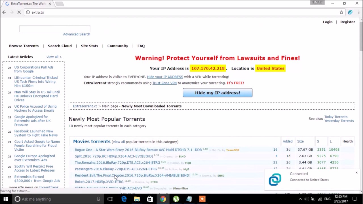This screenshot has width=363, height=204.
Task: Open Resident.Evil.The.Final.Chapter torrent
Action: click(132, 175)
